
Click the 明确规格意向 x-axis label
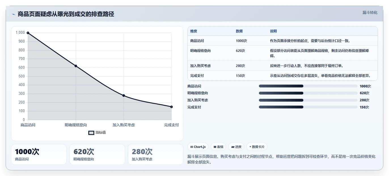76,125
